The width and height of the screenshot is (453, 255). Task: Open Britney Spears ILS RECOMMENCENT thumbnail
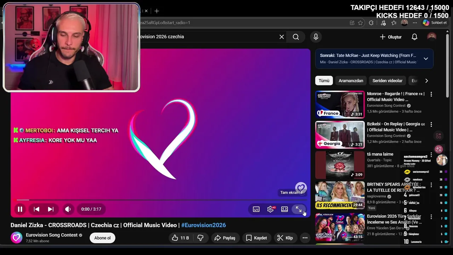pyautogui.click(x=340, y=195)
